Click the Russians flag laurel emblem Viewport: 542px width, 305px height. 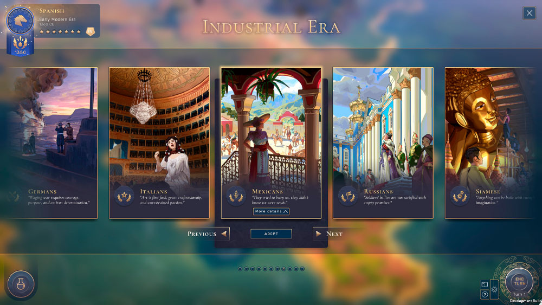pos(348,196)
